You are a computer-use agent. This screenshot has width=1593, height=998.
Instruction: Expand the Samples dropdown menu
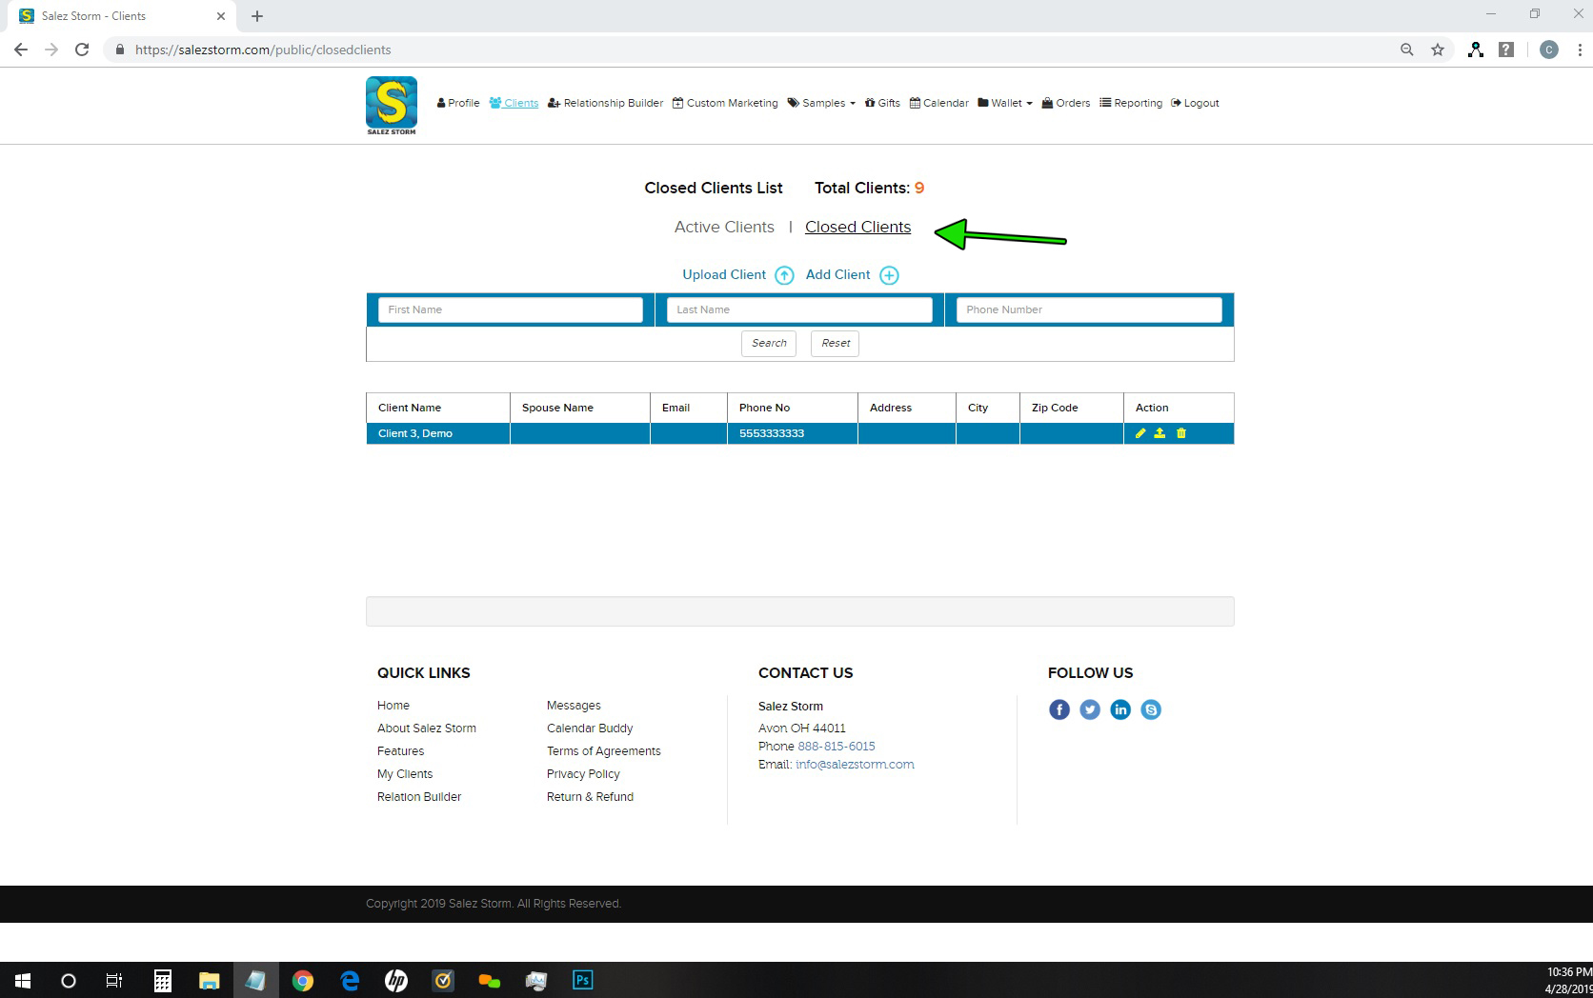[822, 103]
